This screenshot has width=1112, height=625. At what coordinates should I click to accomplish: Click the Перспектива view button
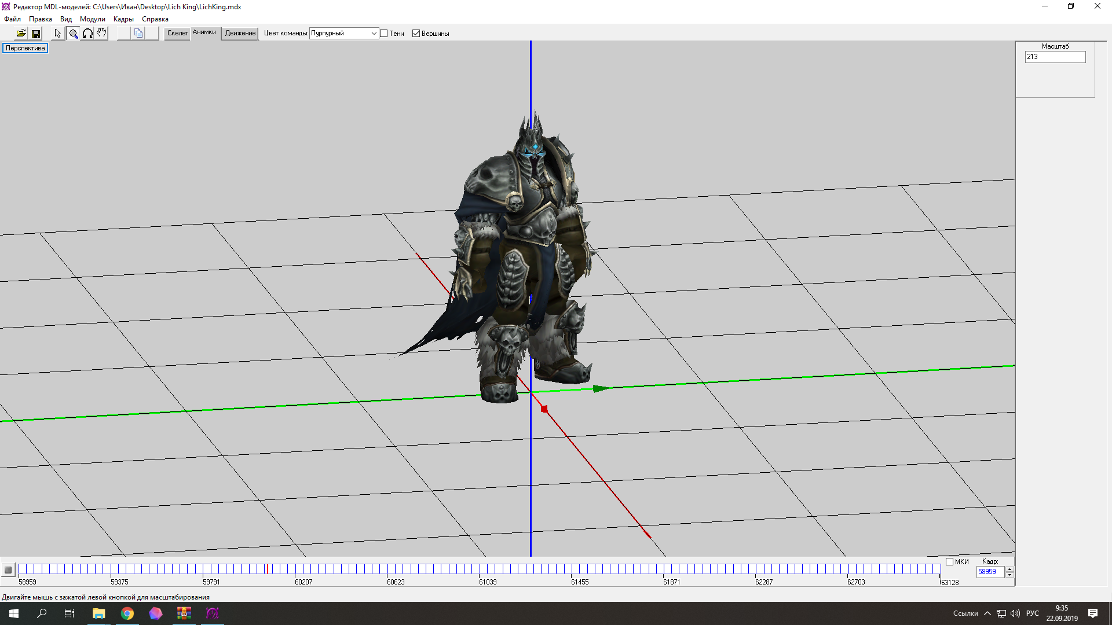pyautogui.click(x=25, y=48)
